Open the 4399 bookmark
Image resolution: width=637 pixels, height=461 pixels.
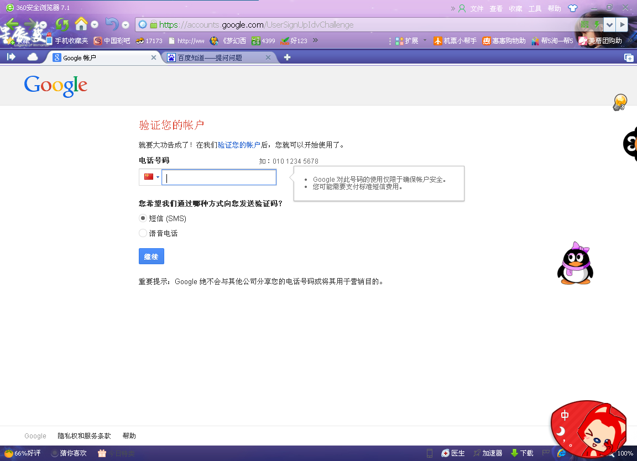tap(263, 40)
